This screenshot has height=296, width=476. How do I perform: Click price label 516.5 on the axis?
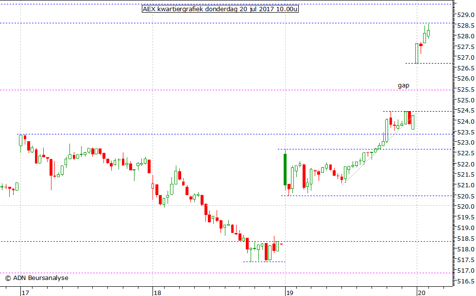click(x=466, y=281)
